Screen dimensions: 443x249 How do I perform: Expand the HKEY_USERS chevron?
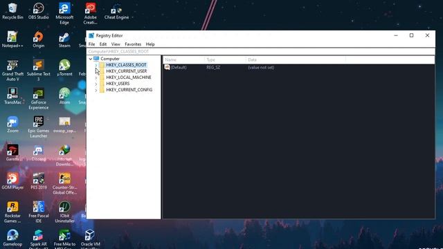(96, 84)
